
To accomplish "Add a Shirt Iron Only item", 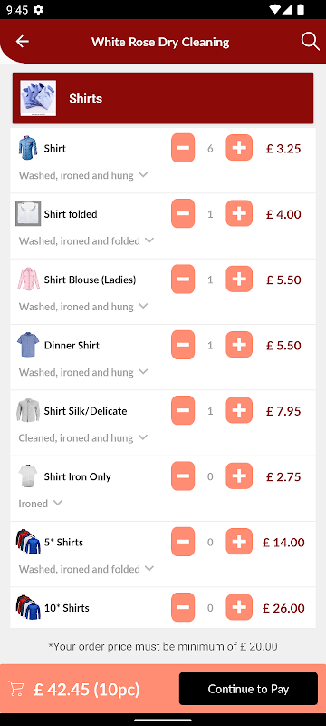I will [239, 476].
